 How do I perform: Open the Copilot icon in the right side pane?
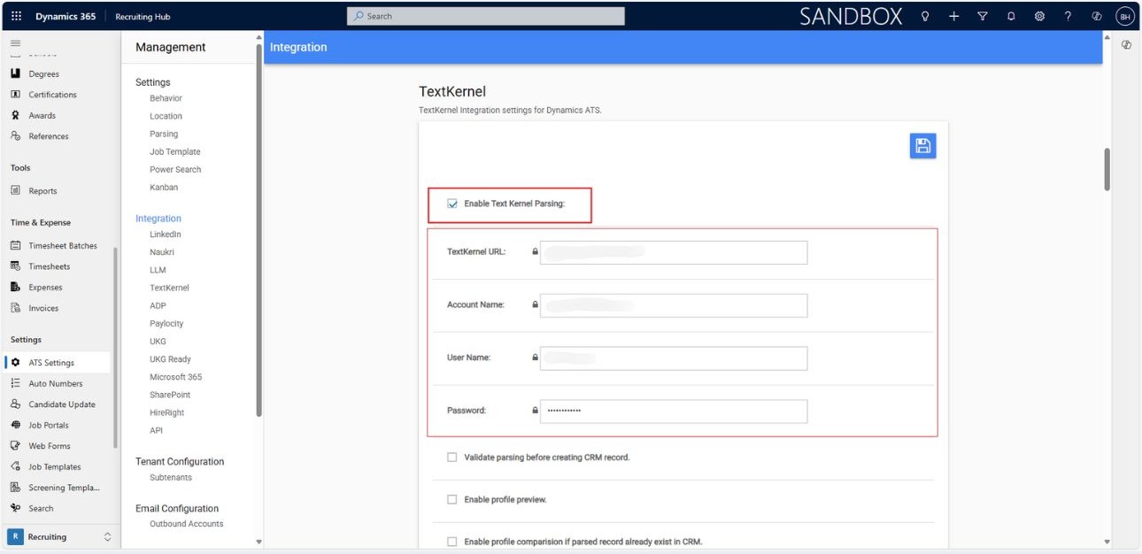(1126, 44)
